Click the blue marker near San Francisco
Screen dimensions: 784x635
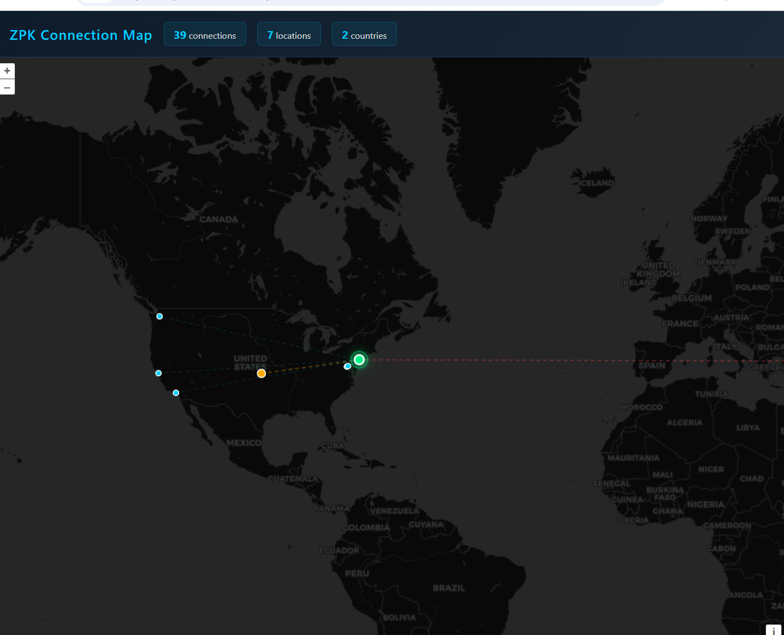click(158, 373)
